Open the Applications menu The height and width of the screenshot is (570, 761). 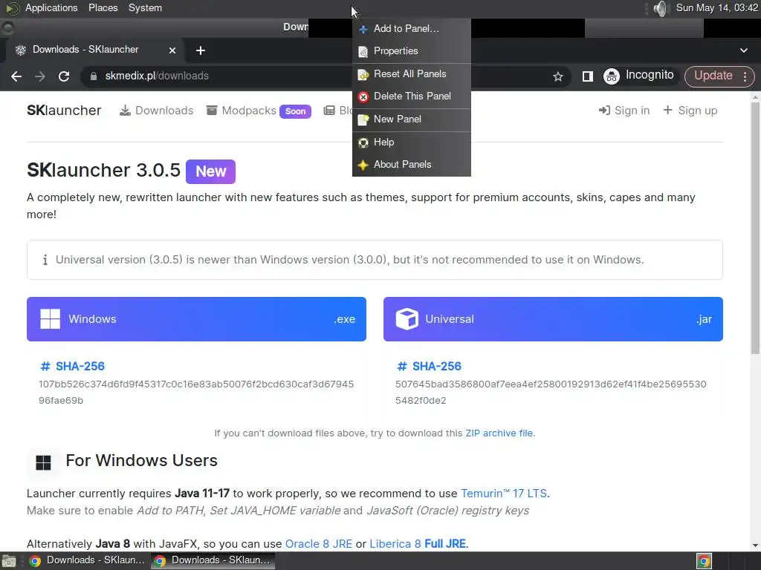[x=51, y=7]
